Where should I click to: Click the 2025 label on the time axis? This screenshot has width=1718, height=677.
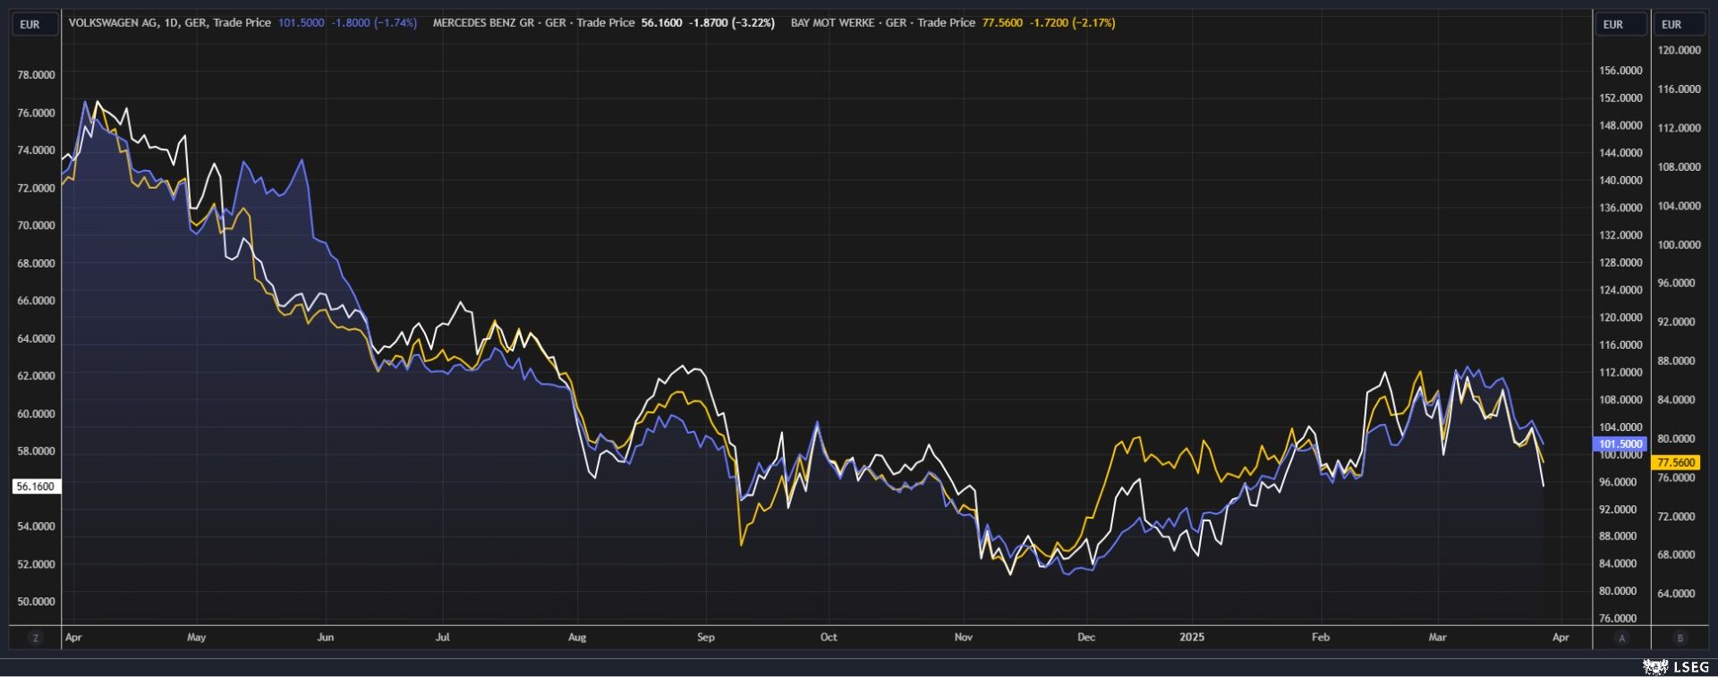pyautogui.click(x=1192, y=638)
